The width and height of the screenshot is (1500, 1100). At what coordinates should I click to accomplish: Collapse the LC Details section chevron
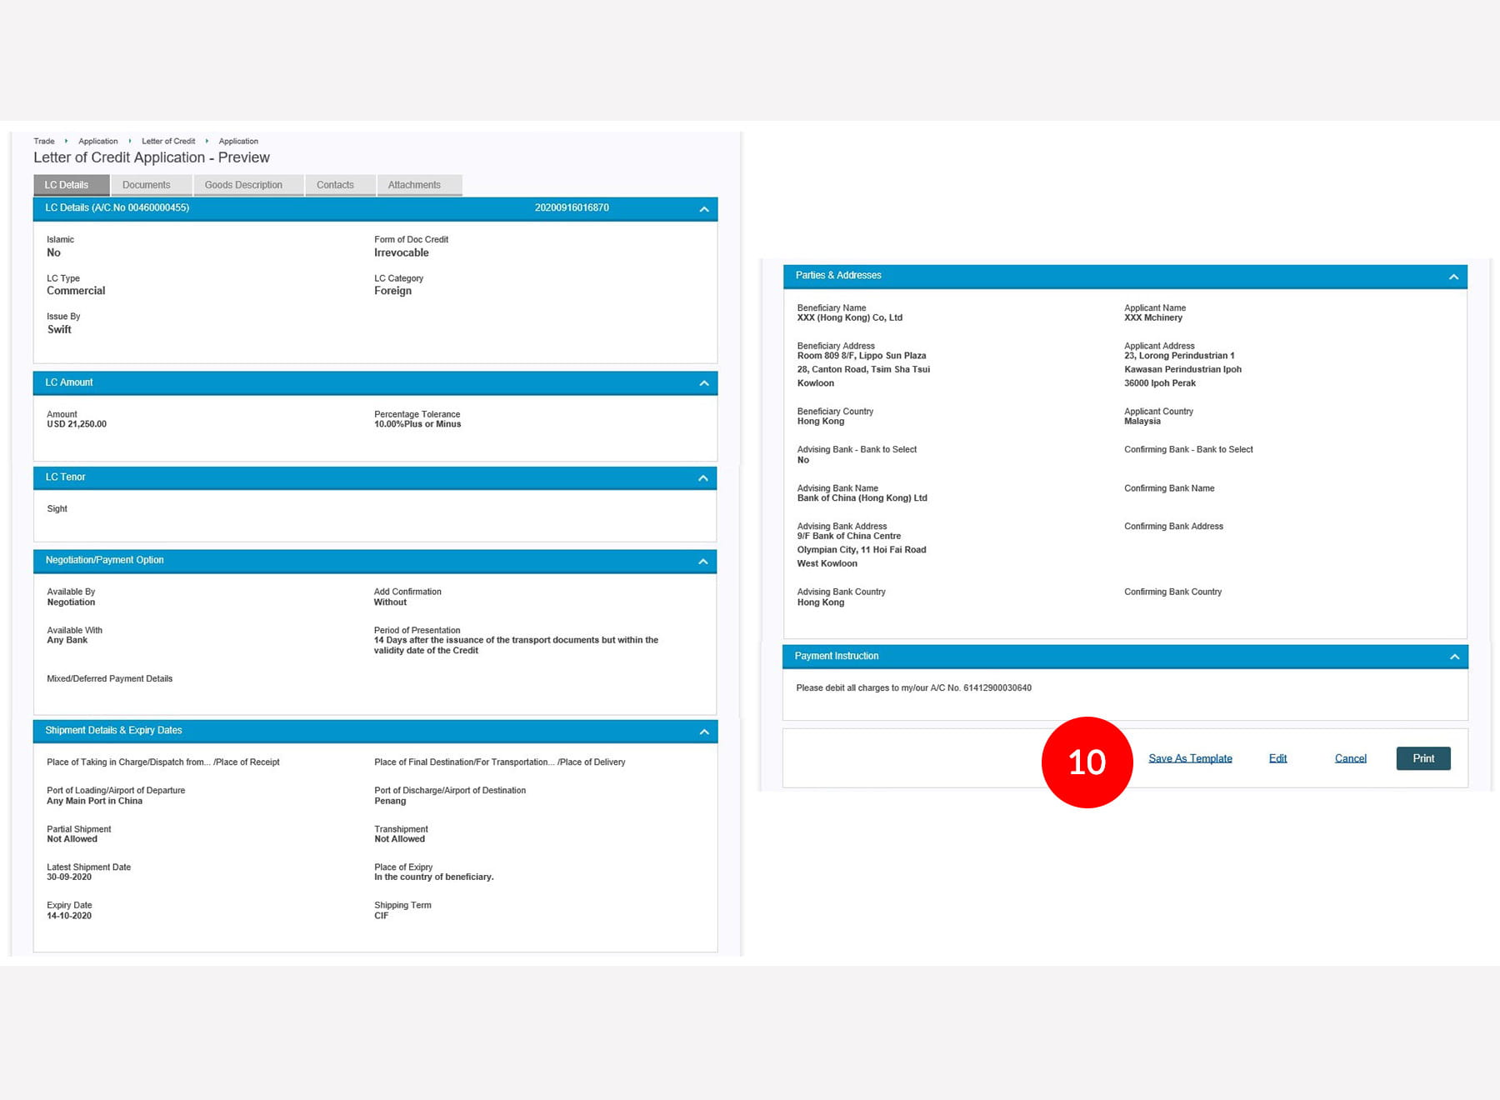(704, 209)
